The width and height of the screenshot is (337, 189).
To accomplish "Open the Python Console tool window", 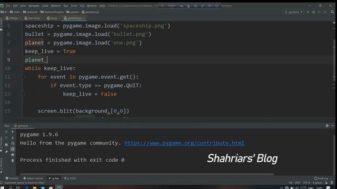I will point(33,178).
